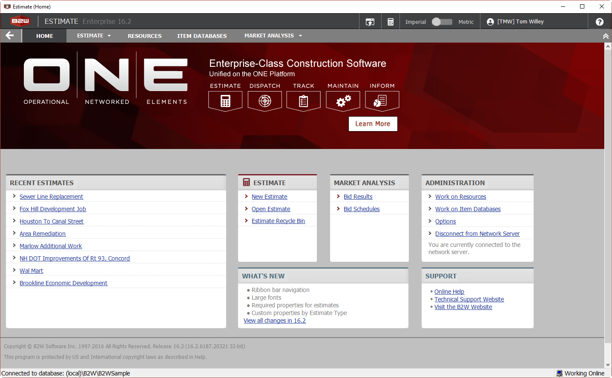Viewport: 612px width, 378px height.
Task: Open the Sewer Line Replacement estimate
Action: [x=51, y=197]
